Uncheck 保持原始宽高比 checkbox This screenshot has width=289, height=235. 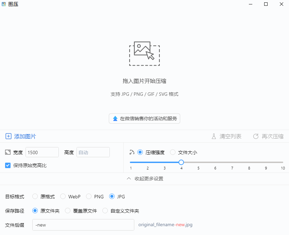(8, 165)
